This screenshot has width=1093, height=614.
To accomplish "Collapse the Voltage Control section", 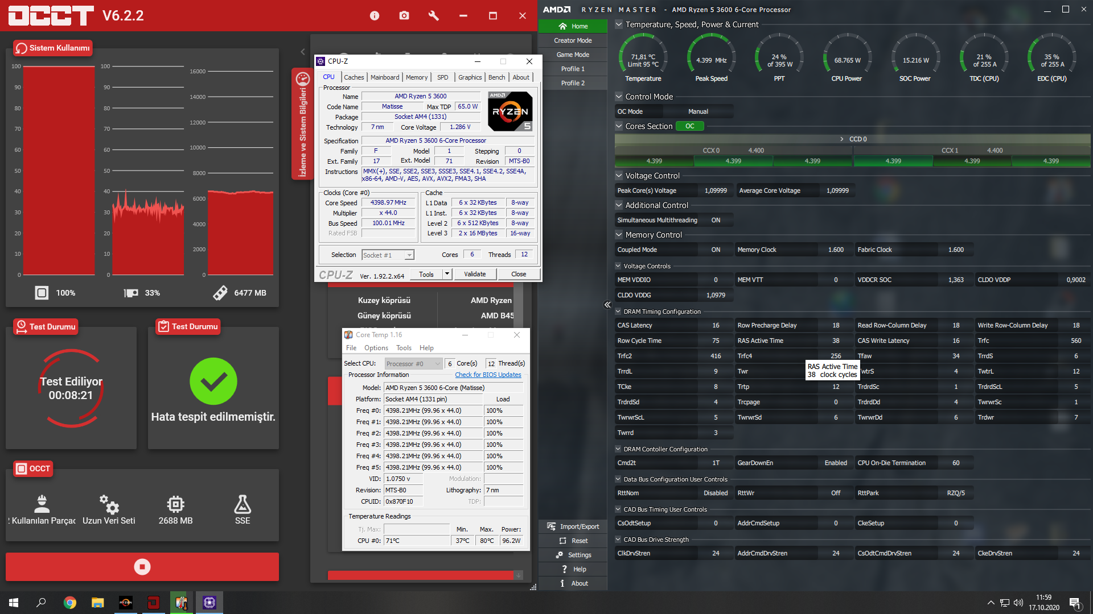I will (x=619, y=176).
